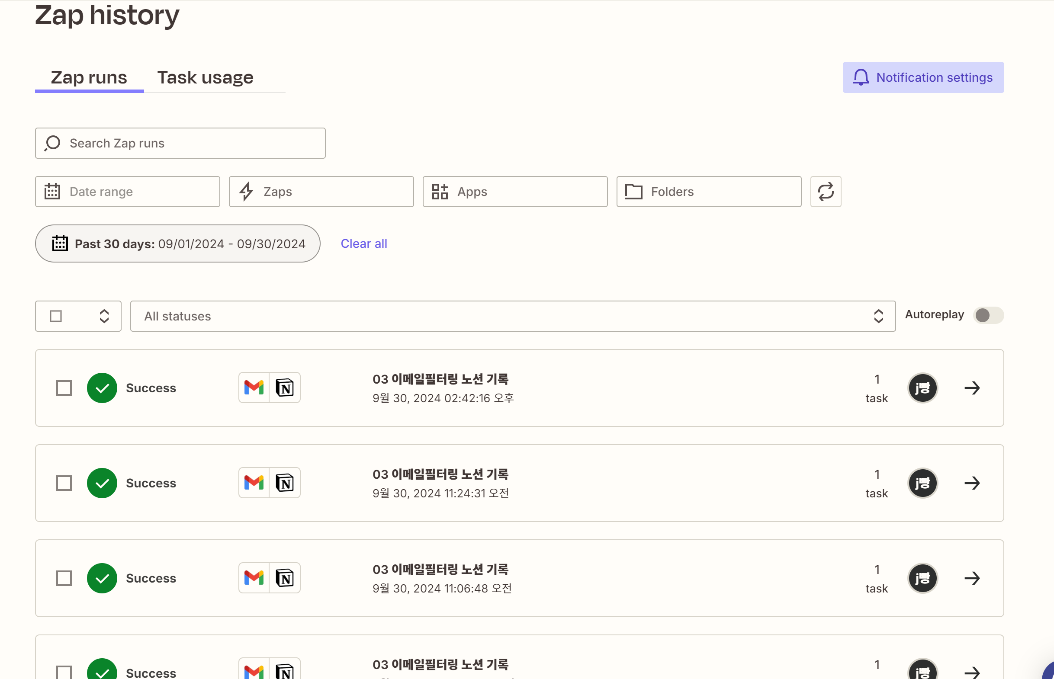Focus the Search Zap runs field
The image size is (1054, 679).
tap(180, 143)
